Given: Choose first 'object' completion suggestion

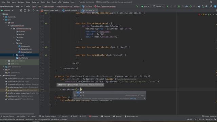Looking at the screenshot, I should coord(109,93).
